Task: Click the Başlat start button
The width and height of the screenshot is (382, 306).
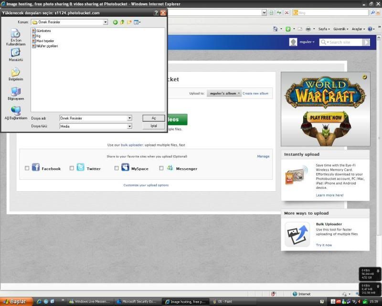Action: coord(16,302)
